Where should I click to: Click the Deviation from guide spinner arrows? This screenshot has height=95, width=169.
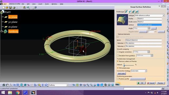pyautogui.click(x=152, y=55)
